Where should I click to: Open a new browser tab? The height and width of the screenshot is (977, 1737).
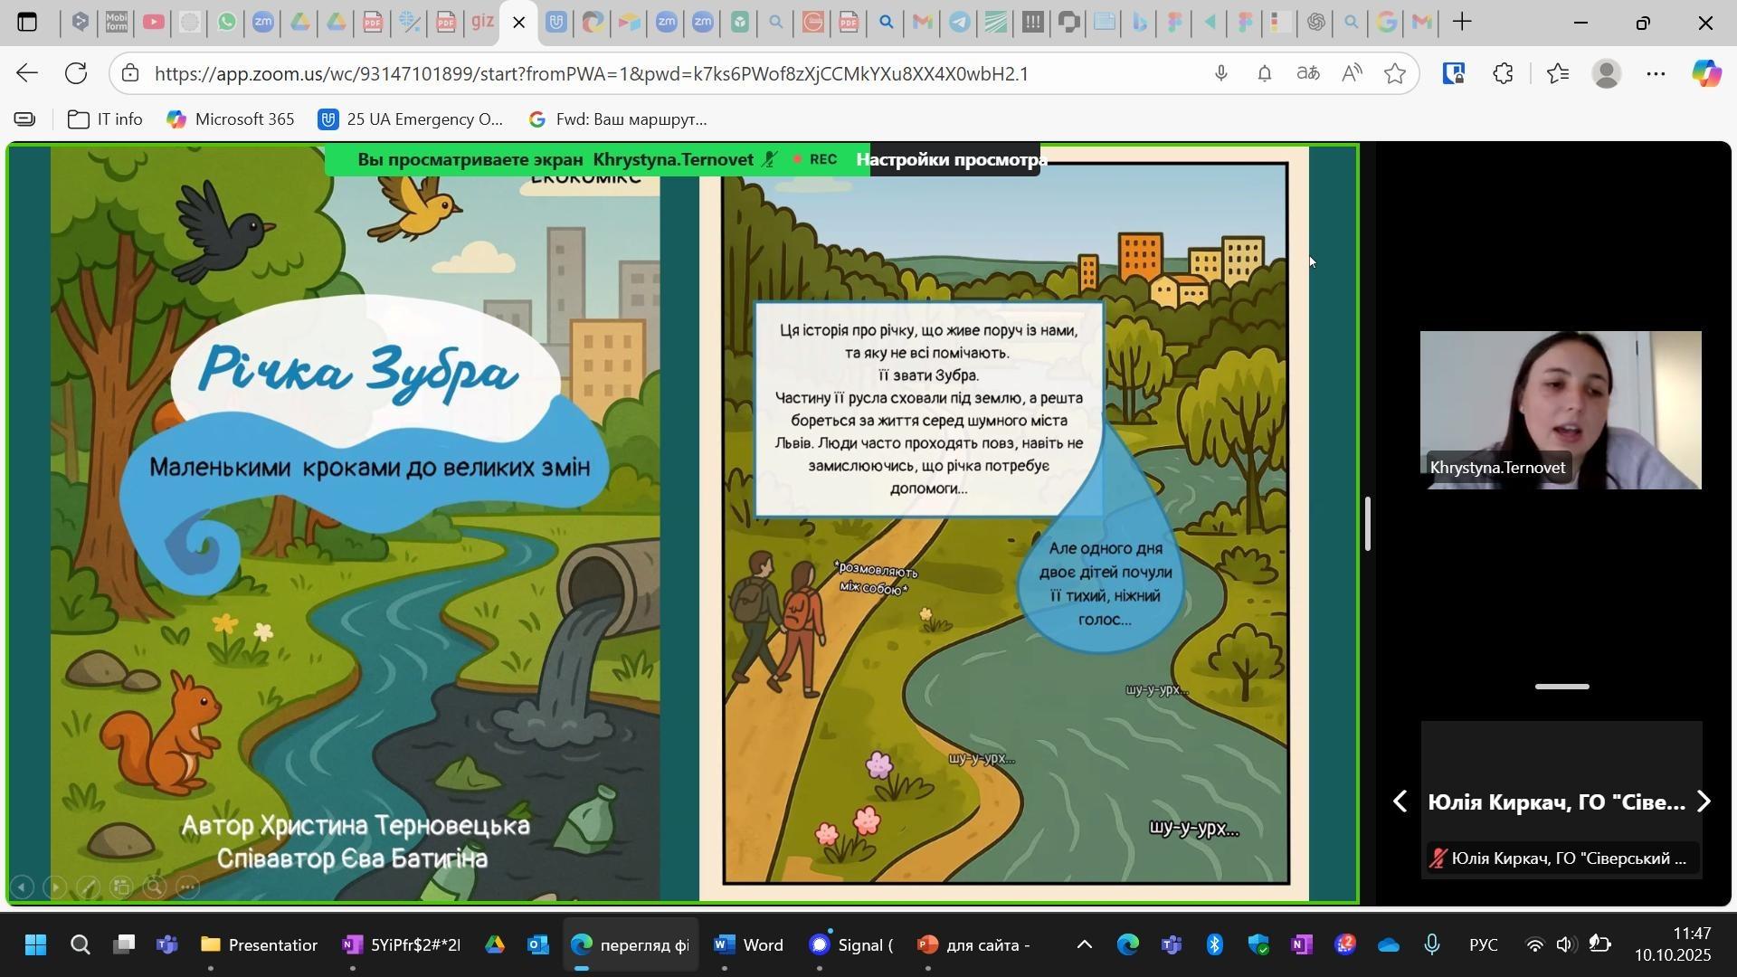1463,22
